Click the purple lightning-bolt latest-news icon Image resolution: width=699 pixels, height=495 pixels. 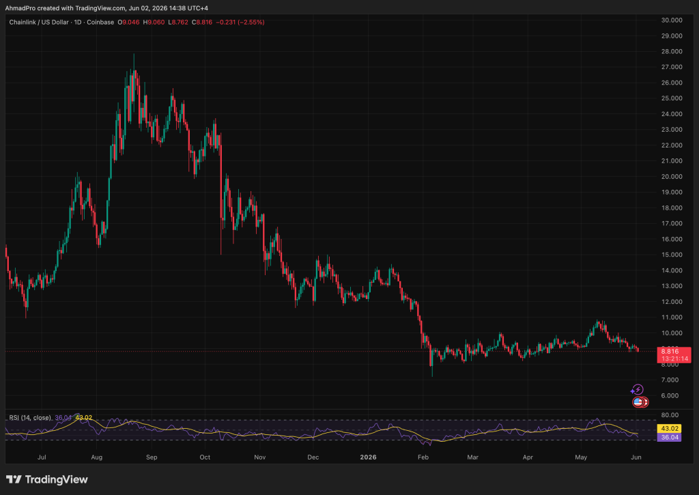[638, 390]
